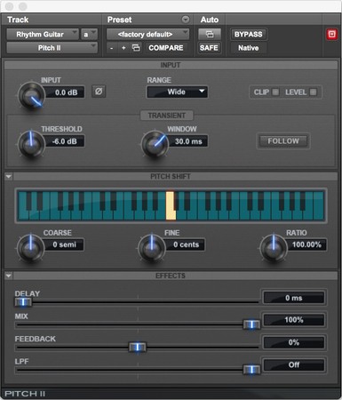Click the LPF slider handle
The height and width of the screenshot is (400, 342).
pos(251,370)
